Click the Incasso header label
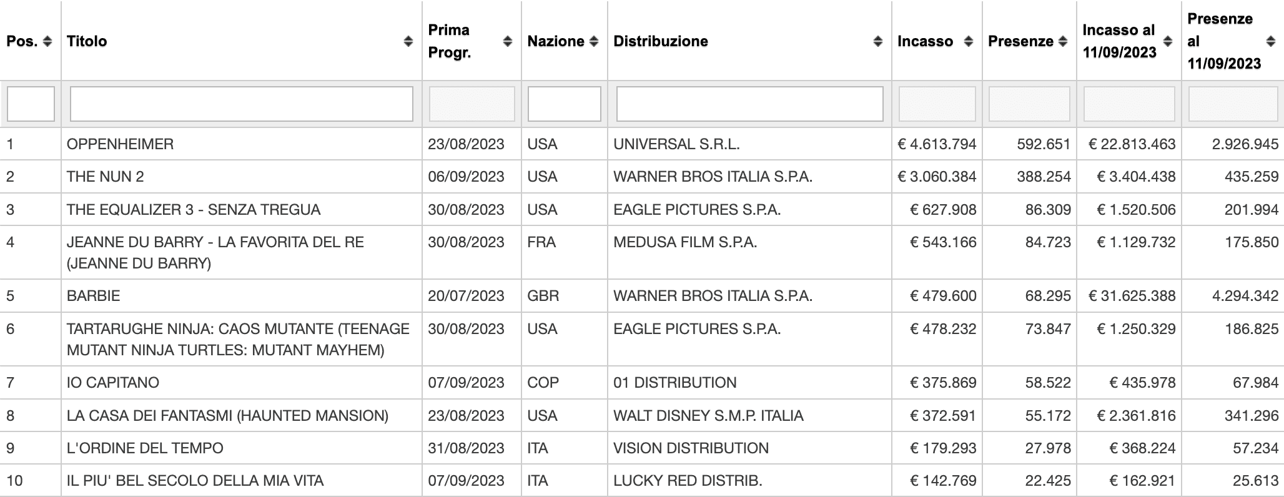 926,41
